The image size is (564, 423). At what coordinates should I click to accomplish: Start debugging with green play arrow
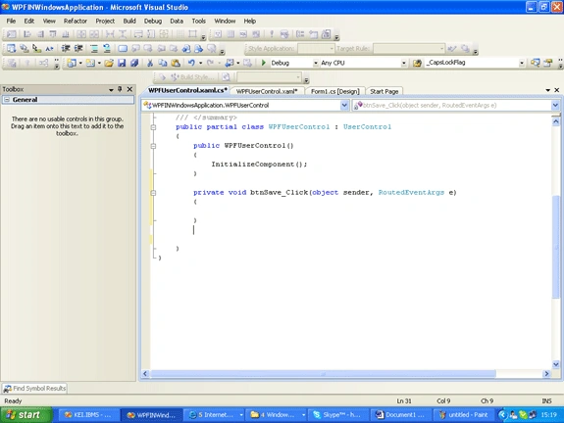pyautogui.click(x=263, y=63)
